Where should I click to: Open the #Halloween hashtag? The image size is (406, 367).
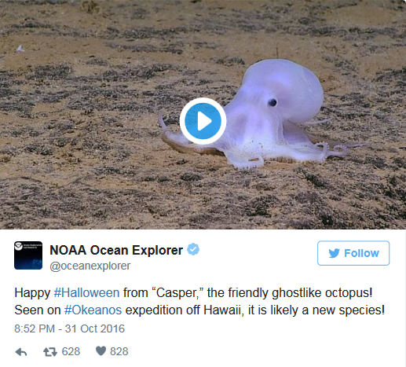pos(86,292)
